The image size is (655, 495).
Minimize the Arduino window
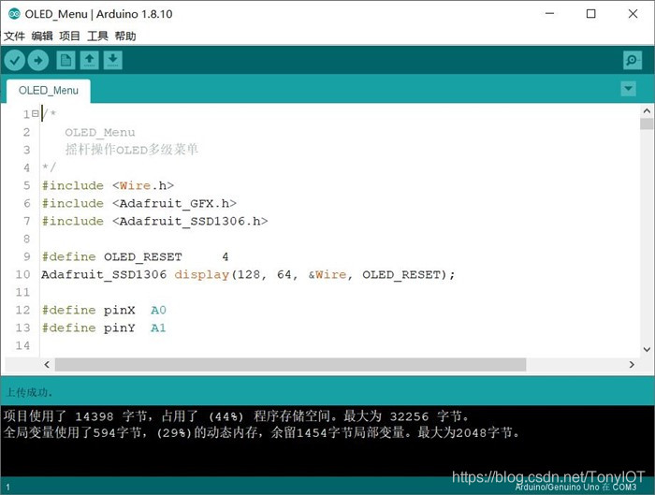coord(550,14)
